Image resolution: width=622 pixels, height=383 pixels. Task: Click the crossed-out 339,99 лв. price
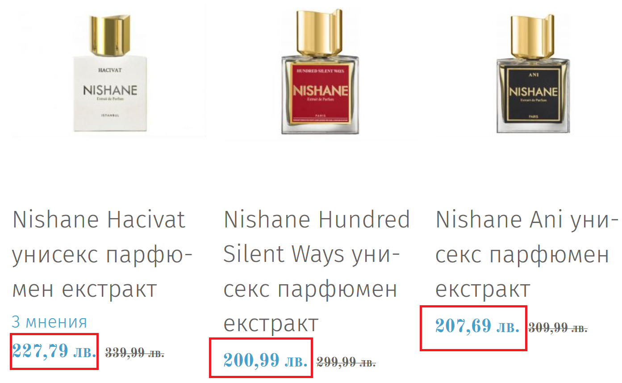point(134,353)
